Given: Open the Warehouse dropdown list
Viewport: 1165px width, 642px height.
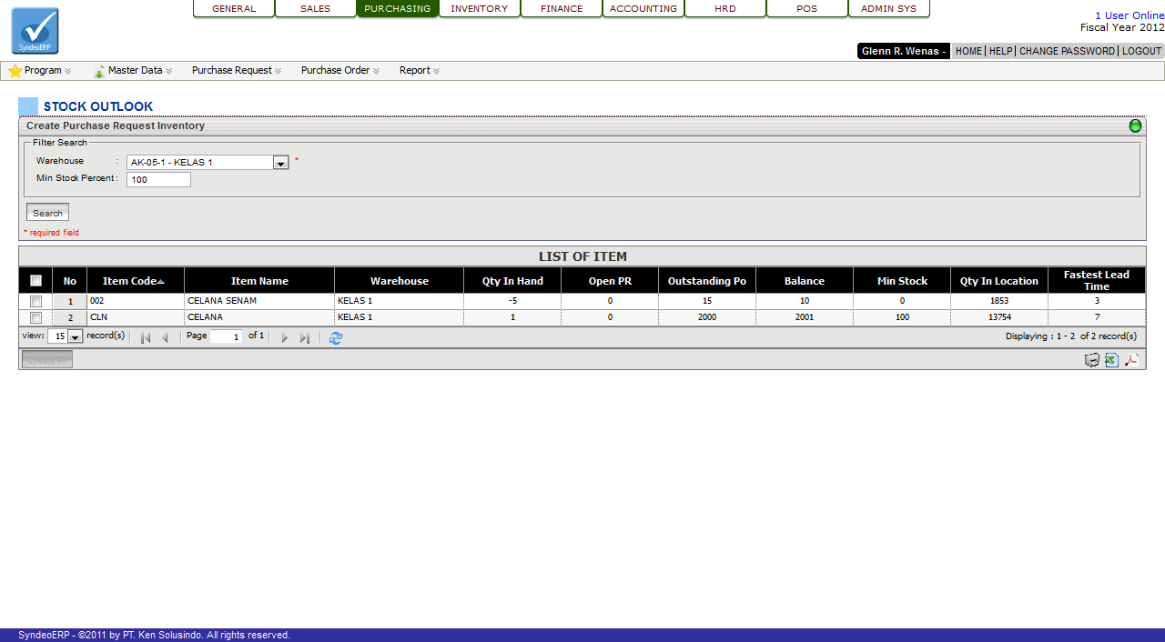Looking at the screenshot, I should point(281,163).
